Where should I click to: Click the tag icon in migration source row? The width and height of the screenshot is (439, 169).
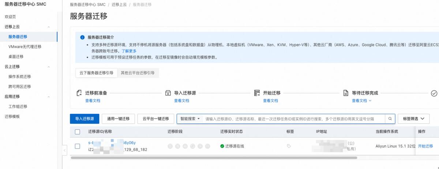(x=289, y=146)
